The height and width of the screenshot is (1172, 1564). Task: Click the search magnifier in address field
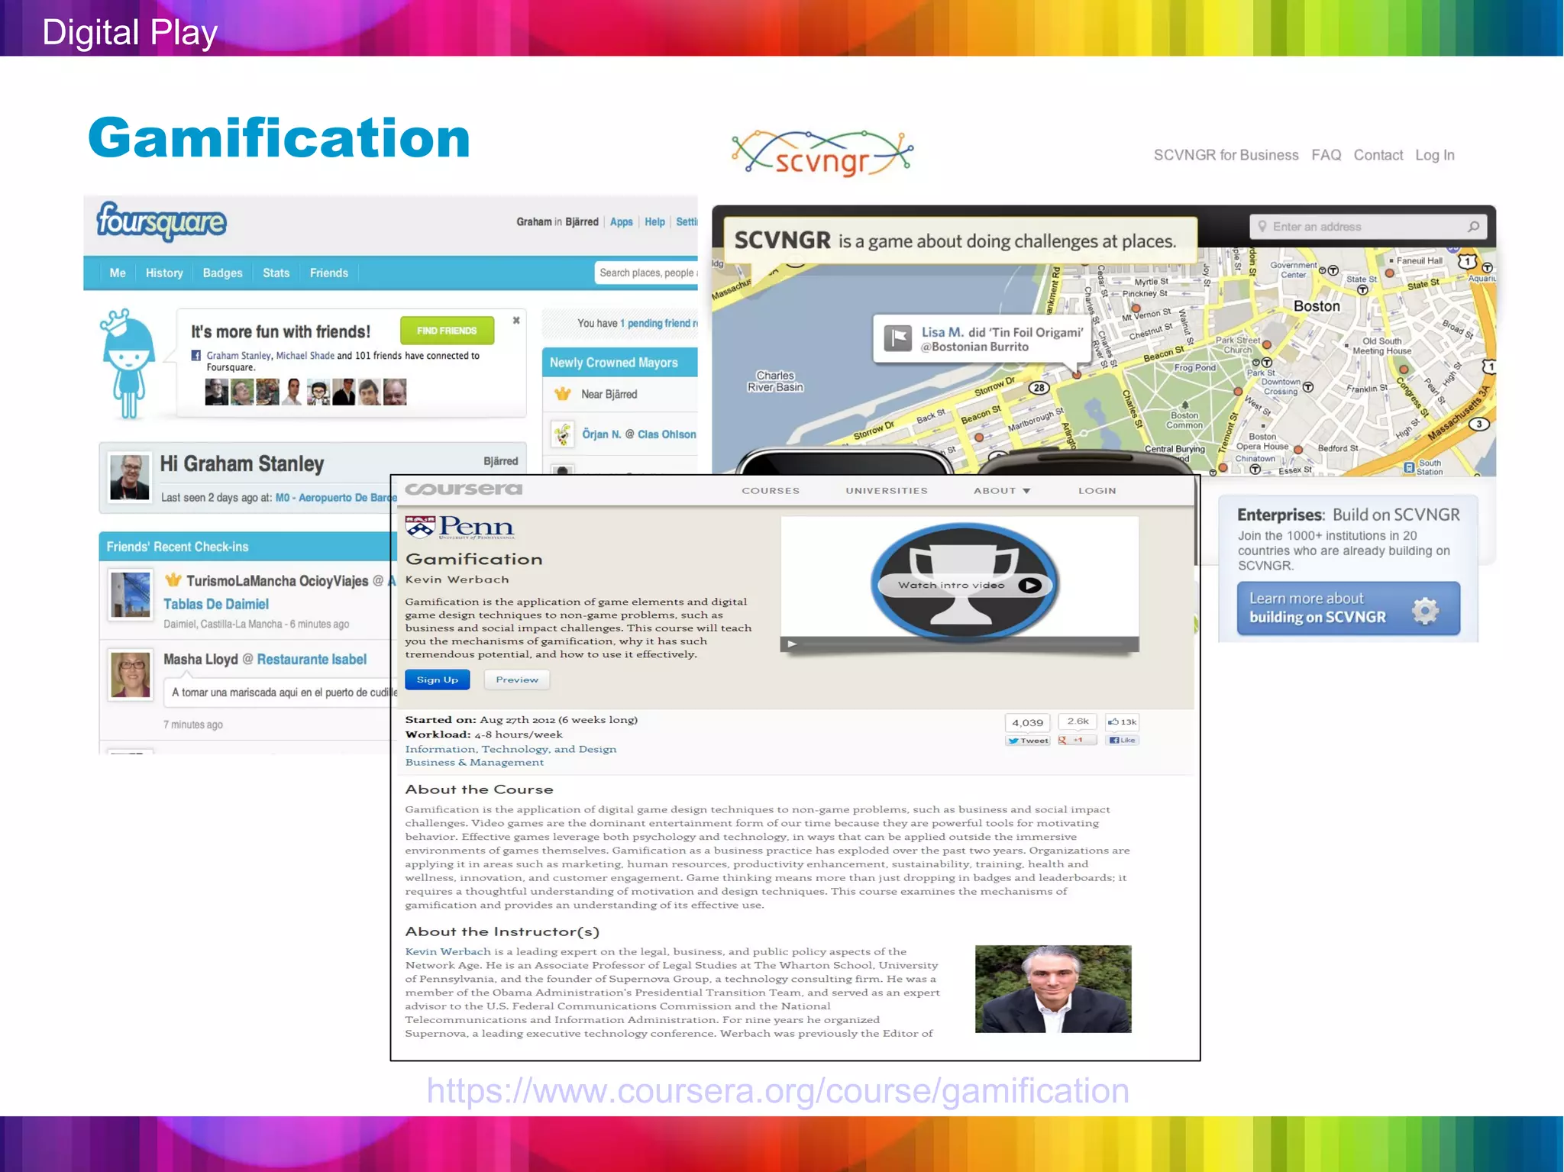coord(1472,227)
